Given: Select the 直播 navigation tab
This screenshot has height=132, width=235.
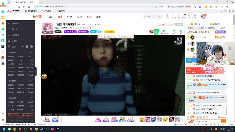Looking at the screenshot, I should click(60, 17).
